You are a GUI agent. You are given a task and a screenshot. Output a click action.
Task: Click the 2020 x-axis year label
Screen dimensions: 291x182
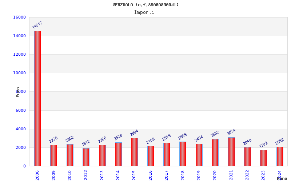click(x=215, y=175)
